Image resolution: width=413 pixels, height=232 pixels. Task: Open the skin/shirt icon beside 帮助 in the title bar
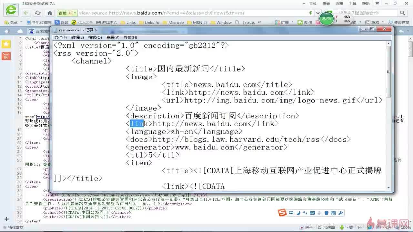(x=377, y=4)
